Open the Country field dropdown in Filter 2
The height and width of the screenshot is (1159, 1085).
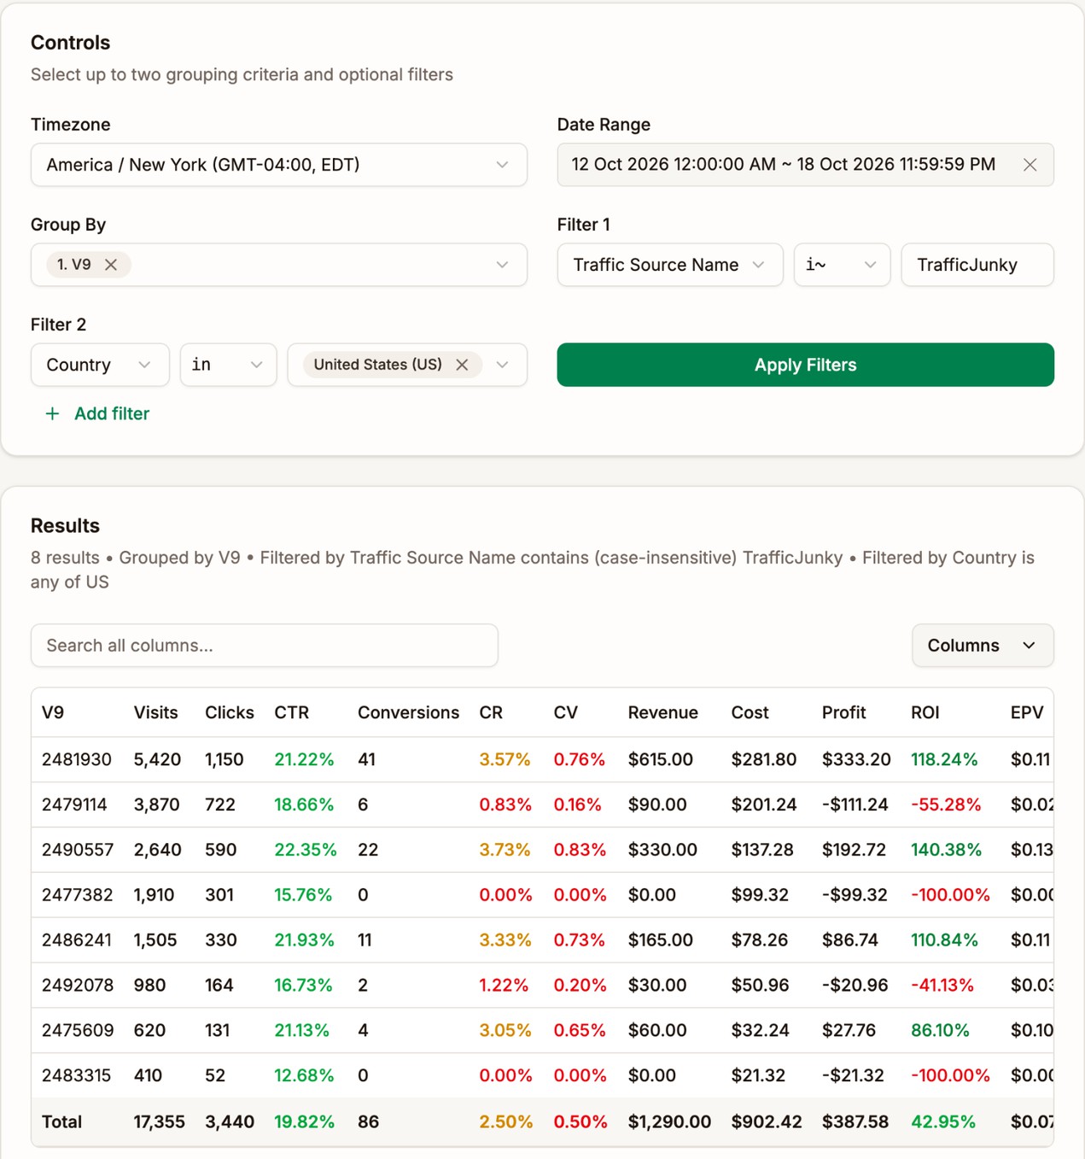tap(100, 365)
